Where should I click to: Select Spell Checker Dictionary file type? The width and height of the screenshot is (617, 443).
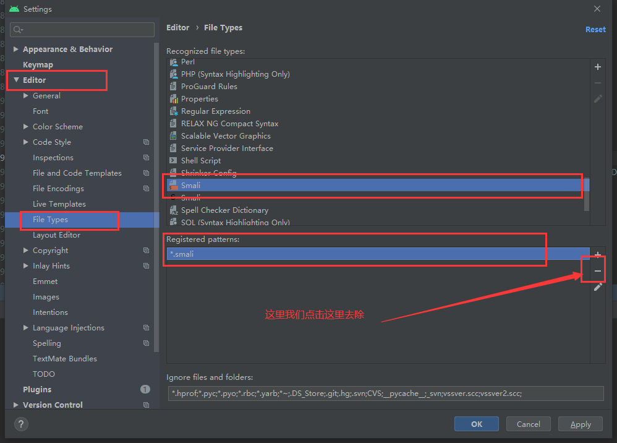224,210
